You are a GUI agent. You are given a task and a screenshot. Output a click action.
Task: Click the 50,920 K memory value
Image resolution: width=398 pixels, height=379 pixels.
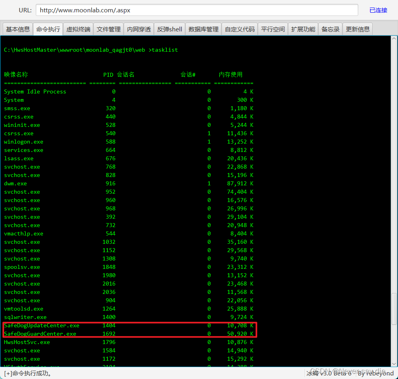[240, 334]
